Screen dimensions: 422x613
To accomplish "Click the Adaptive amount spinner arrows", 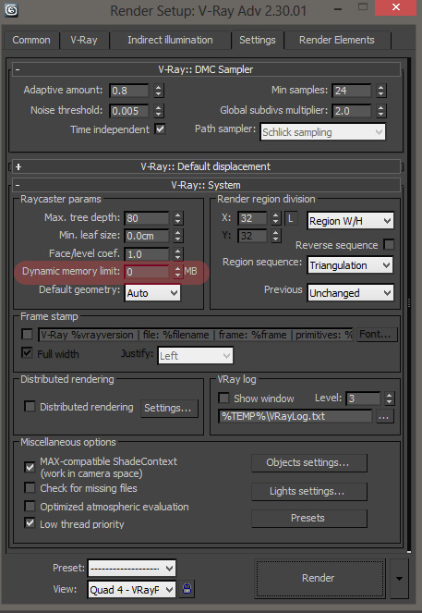I will click(158, 91).
